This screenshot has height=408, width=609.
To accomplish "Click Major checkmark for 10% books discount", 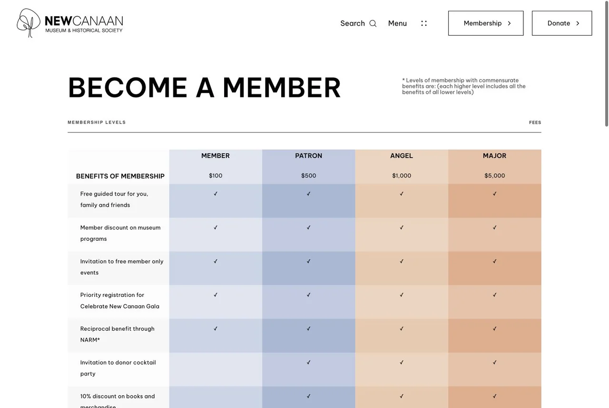I will coord(495,396).
